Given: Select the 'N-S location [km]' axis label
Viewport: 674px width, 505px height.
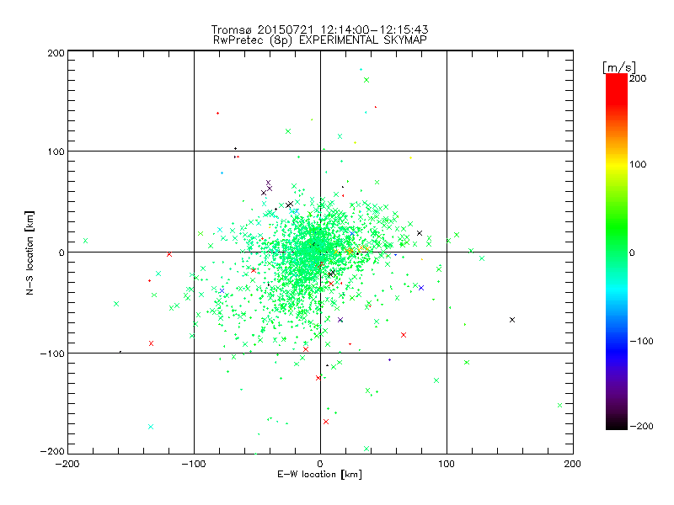Looking at the screenshot, I should tap(29, 253).
